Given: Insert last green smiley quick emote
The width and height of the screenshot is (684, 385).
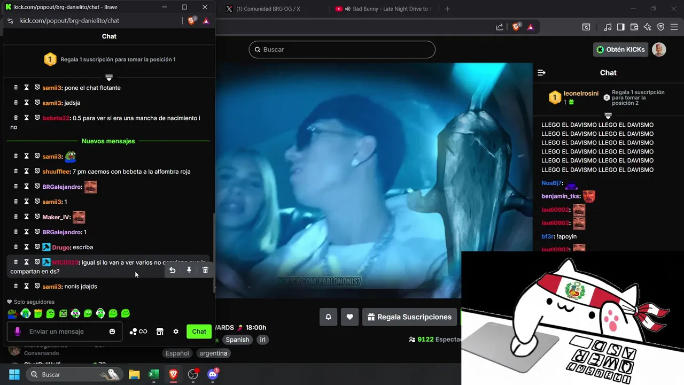Looking at the screenshot, I should tap(126, 313).
